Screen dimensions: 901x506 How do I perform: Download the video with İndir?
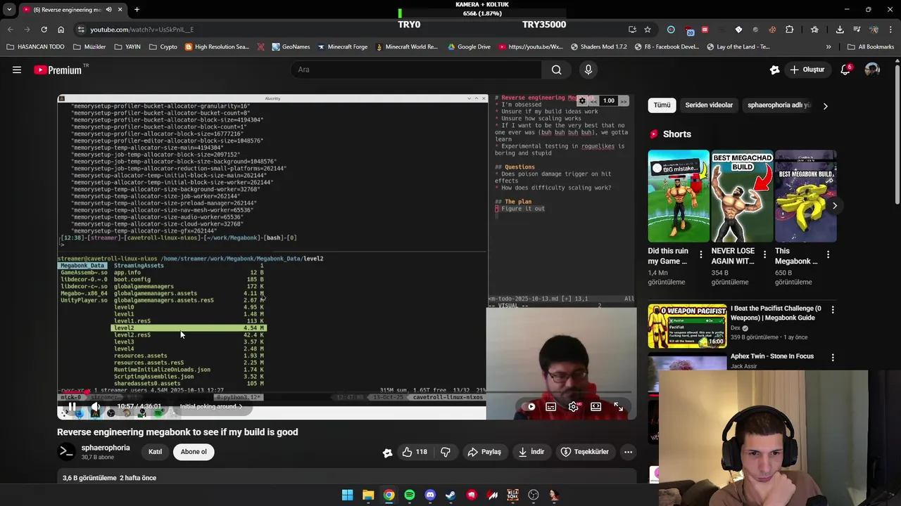click(x=531, y=452)
